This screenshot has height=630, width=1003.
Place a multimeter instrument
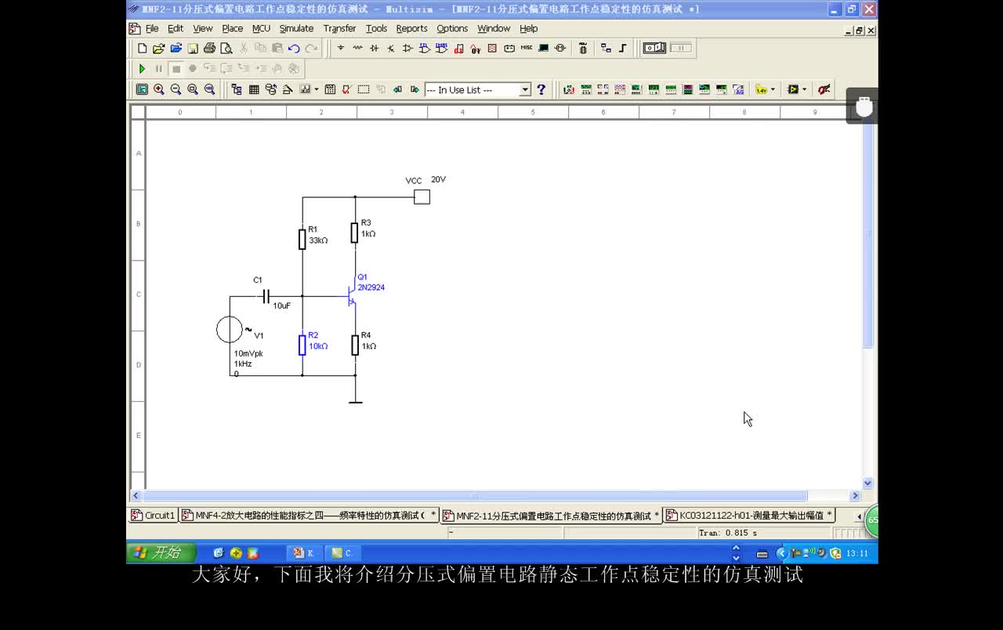tap(569, 89)
